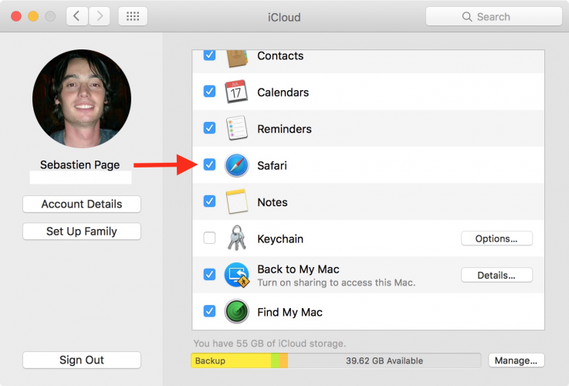
Task: Click the Reminders list icon
Action: 236,128
